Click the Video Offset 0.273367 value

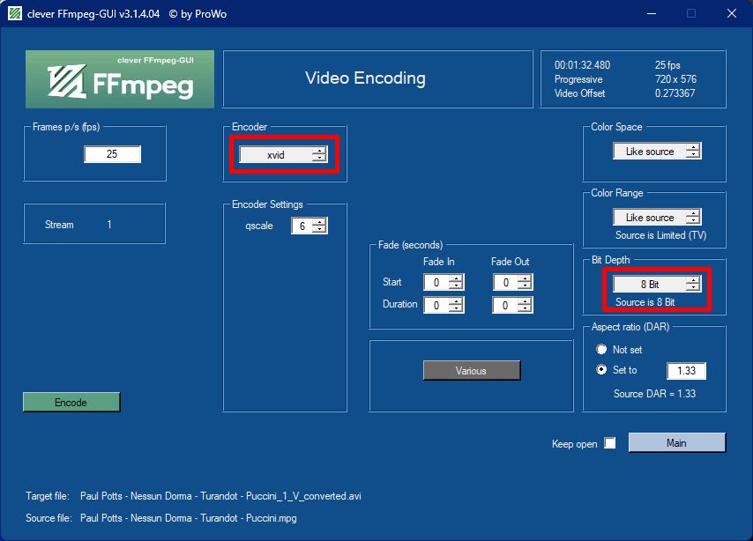[x=675, y=93]
